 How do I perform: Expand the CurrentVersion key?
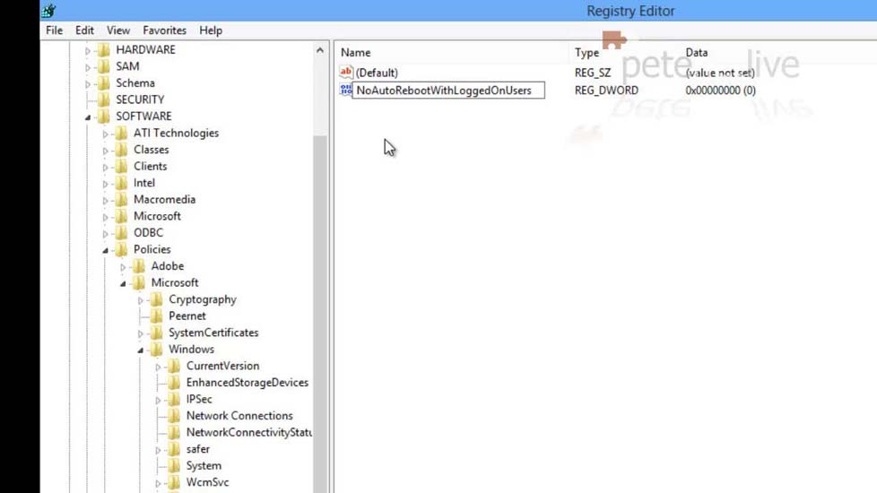pyautogui.click(x=159, y=368)
